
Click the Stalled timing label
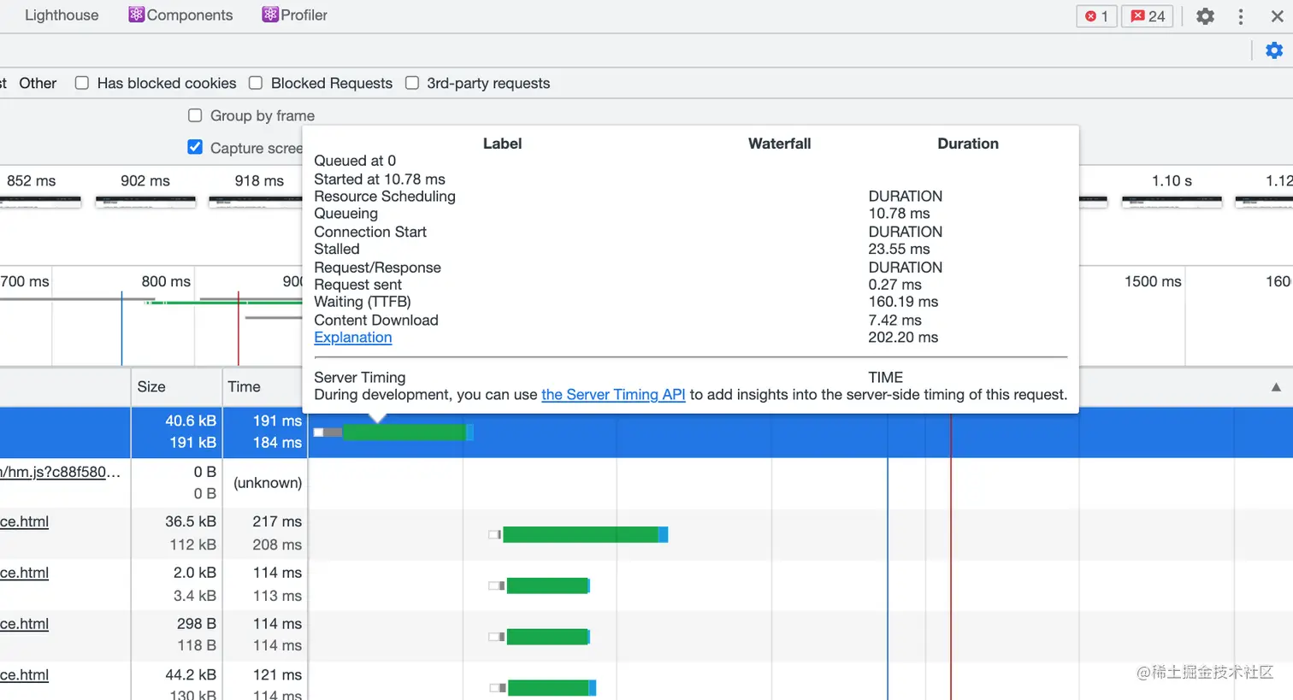click(x=337, y=250)
